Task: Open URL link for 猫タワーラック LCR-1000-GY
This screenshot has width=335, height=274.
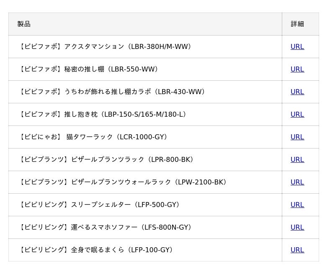Action: tap(297, 137)
